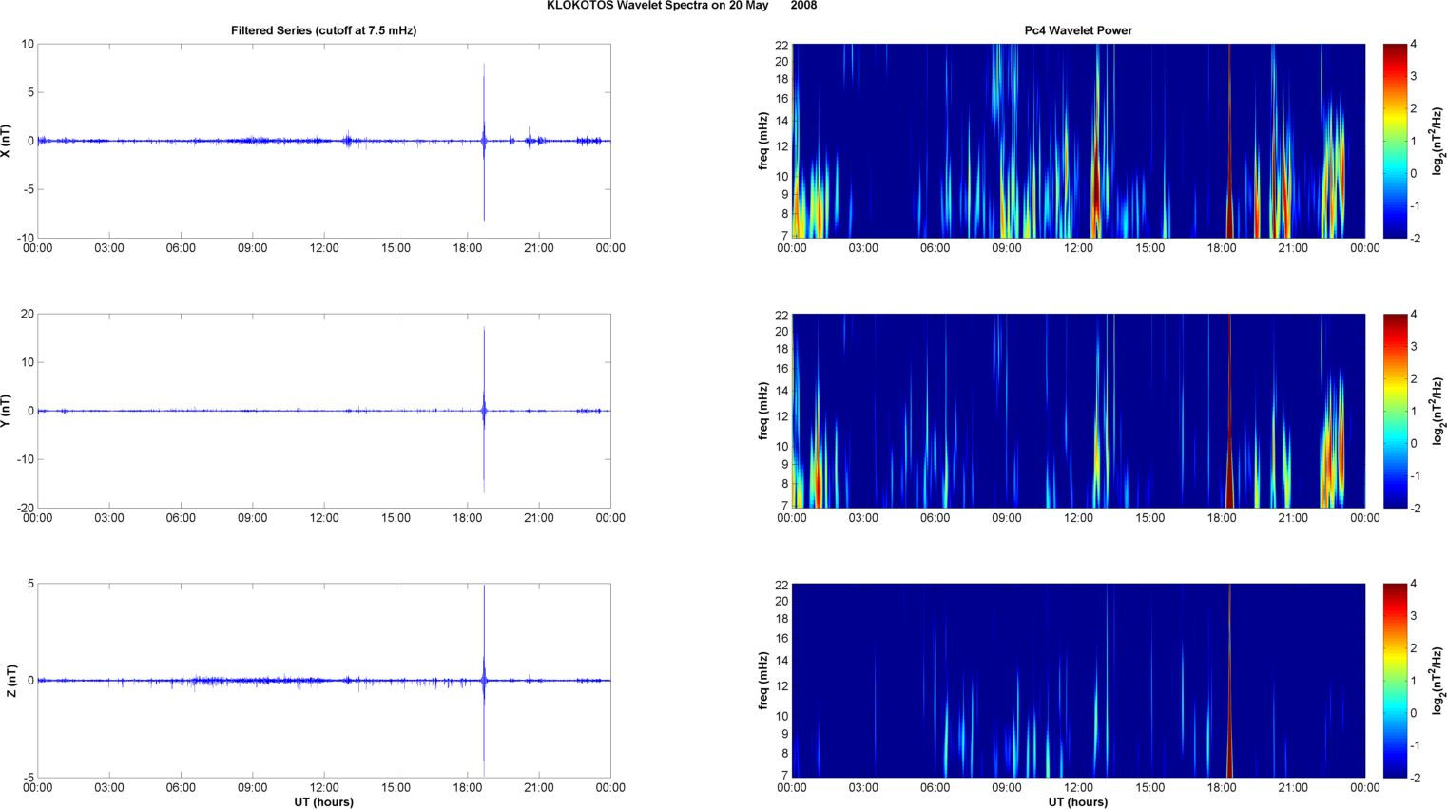Click freq (mHz) label of the middle spectrogram

762,411
